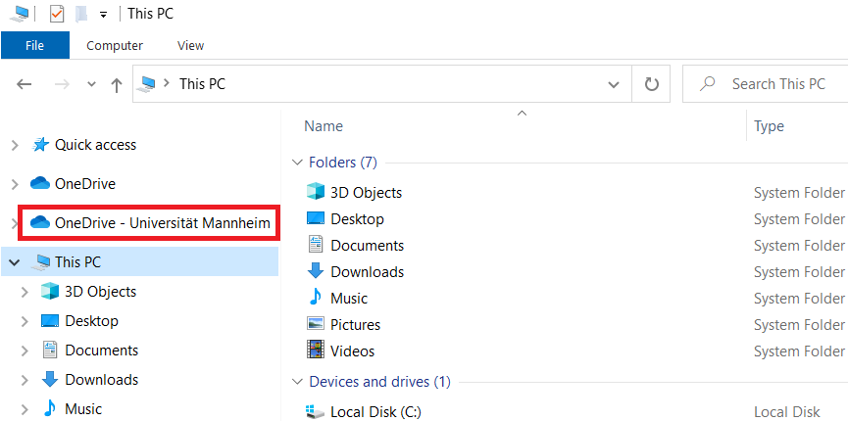Click the Properties quick access toolbar icon

[57, 14]
